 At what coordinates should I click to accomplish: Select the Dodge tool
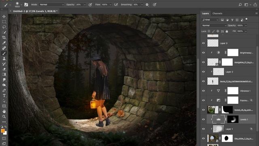4,85
